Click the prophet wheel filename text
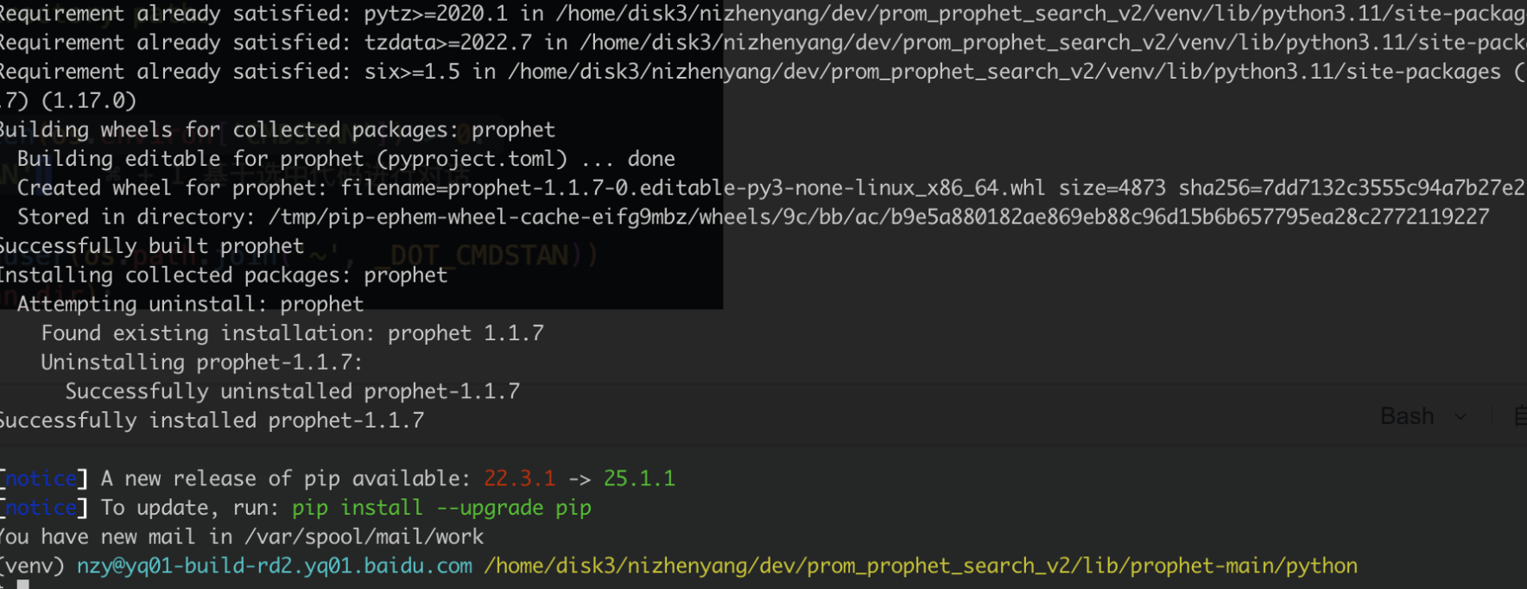The image size is (1527, 589). coord(693,187)
